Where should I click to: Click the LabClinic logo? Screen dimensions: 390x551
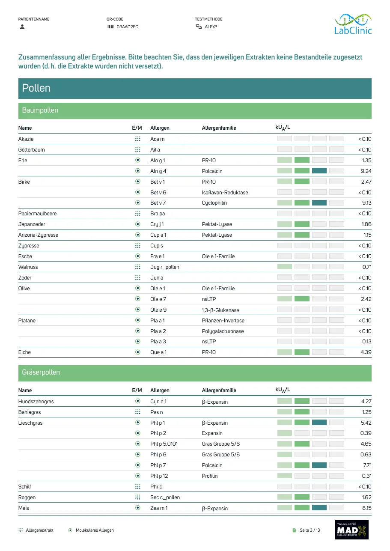click(353, 24)
